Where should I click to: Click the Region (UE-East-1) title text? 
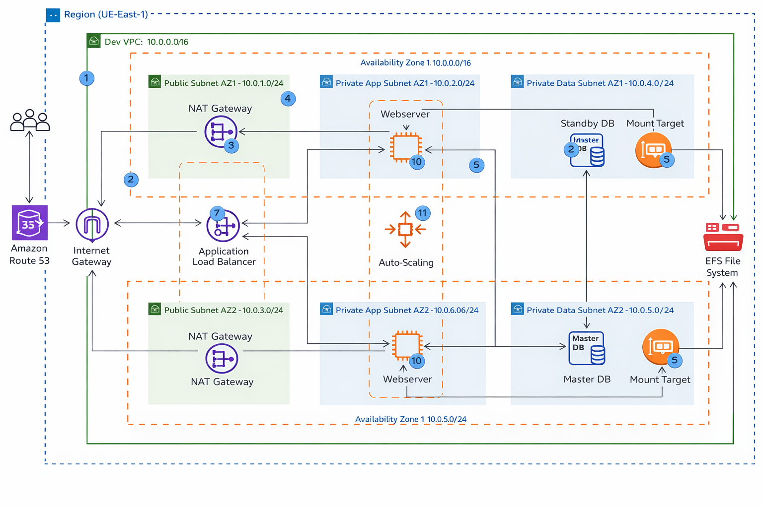pyautogui.click(x=105, y=14)
